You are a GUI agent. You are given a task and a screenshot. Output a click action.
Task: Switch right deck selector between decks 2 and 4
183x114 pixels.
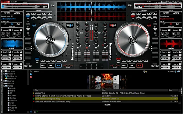click(x=113, y=25)
